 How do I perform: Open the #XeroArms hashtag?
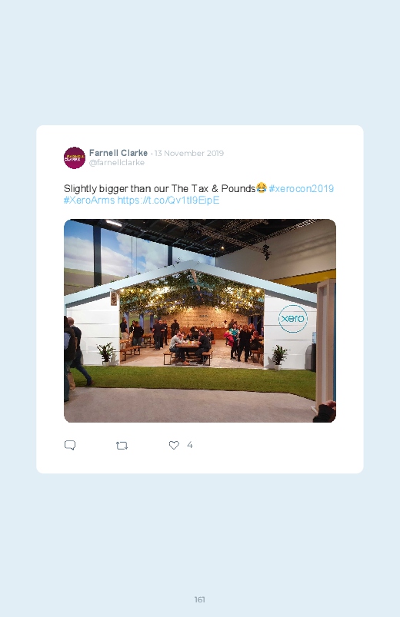[89, 200]
